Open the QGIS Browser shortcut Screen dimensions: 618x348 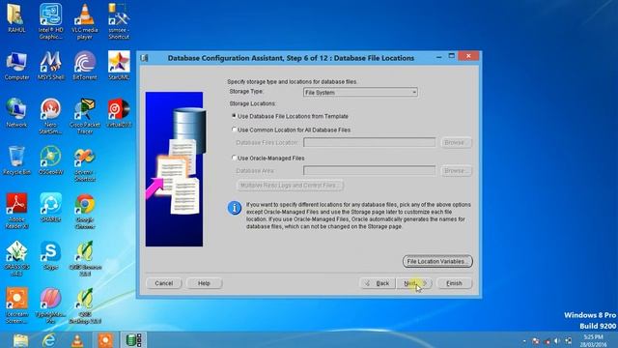pyautogui.click(x=84, y=258)
